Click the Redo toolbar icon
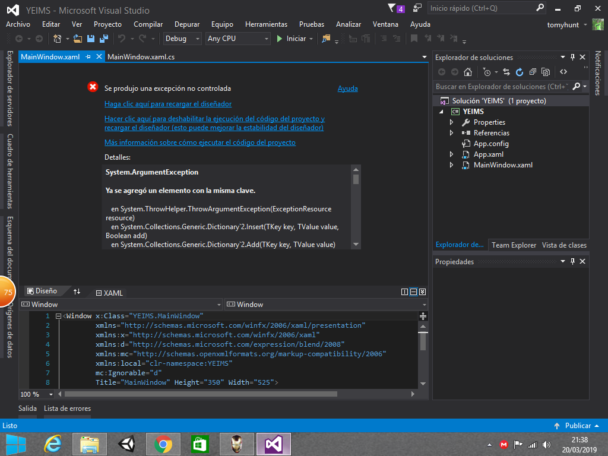The height and width of the screenshot is (456, 608). click(x=142, y=39)
